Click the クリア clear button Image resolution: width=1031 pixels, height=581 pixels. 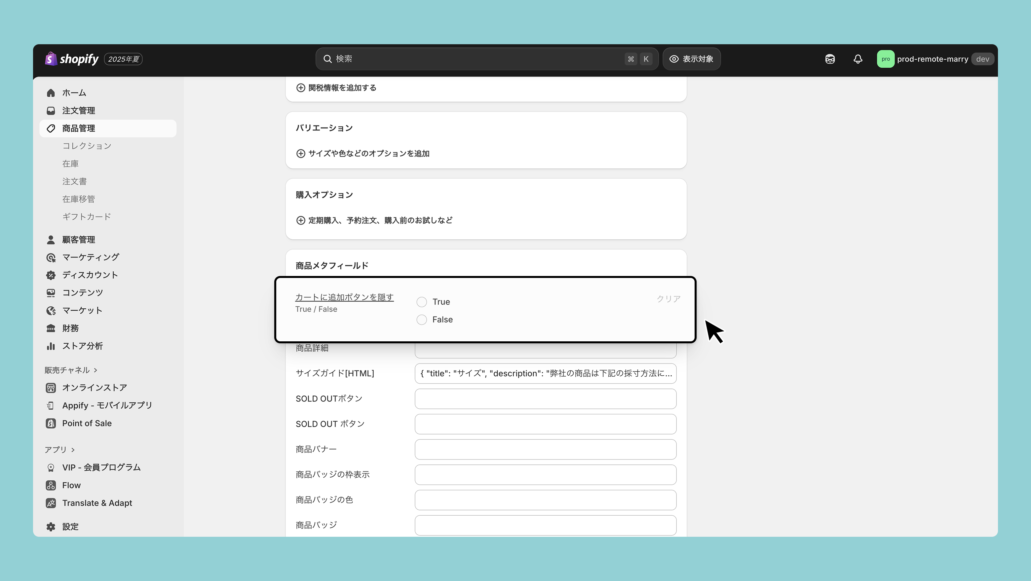[x=668, y=299]
